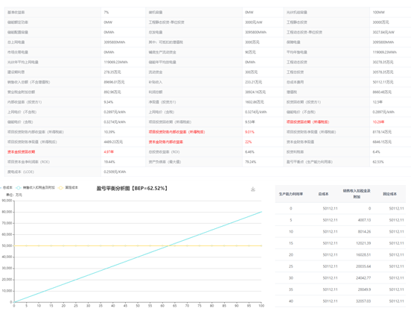The height and width of the screenshot is (317, 411).
Task: Select the 总成本 table column header
Action: pyautogui.click(x=323, y=194)
